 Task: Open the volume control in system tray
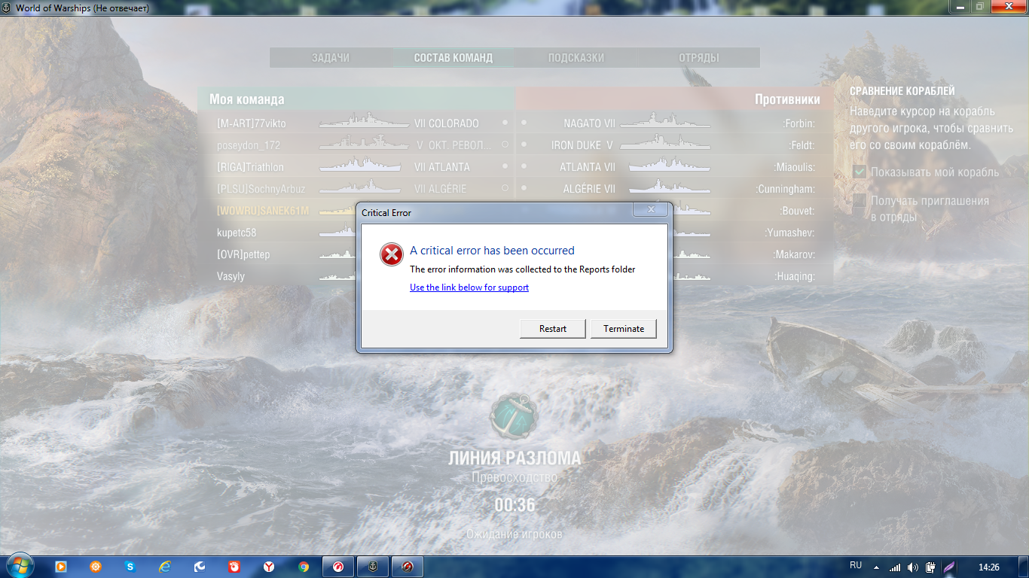pos(913,567)
